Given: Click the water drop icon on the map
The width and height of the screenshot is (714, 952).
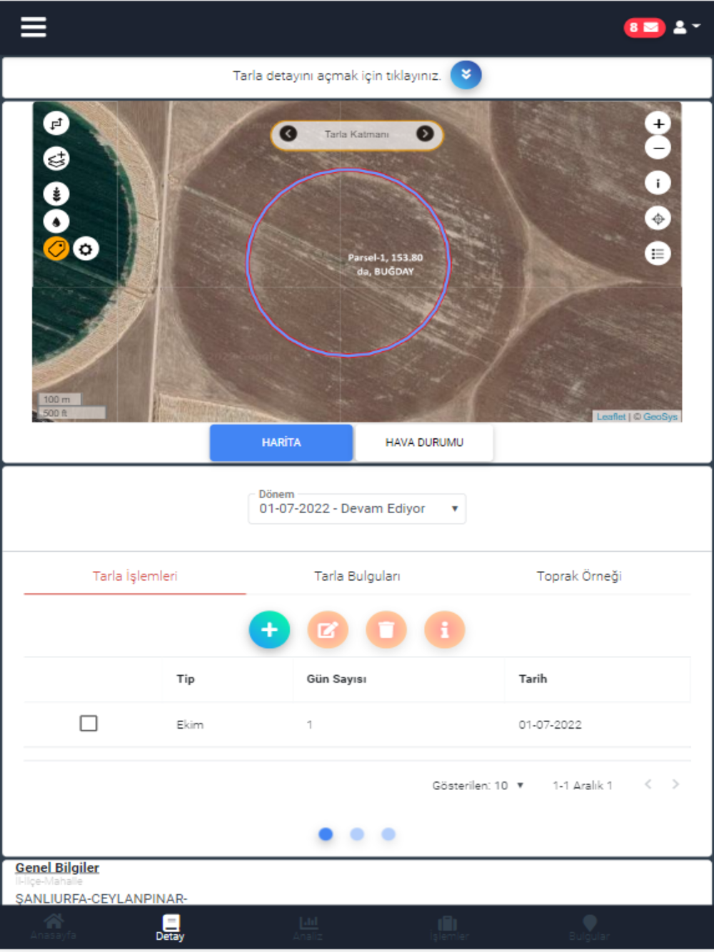Looking at the screenshot, I should coord(56,221).
